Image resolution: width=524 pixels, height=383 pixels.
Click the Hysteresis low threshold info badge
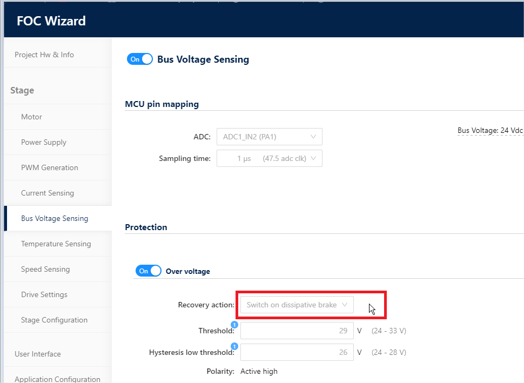point(234,346)
